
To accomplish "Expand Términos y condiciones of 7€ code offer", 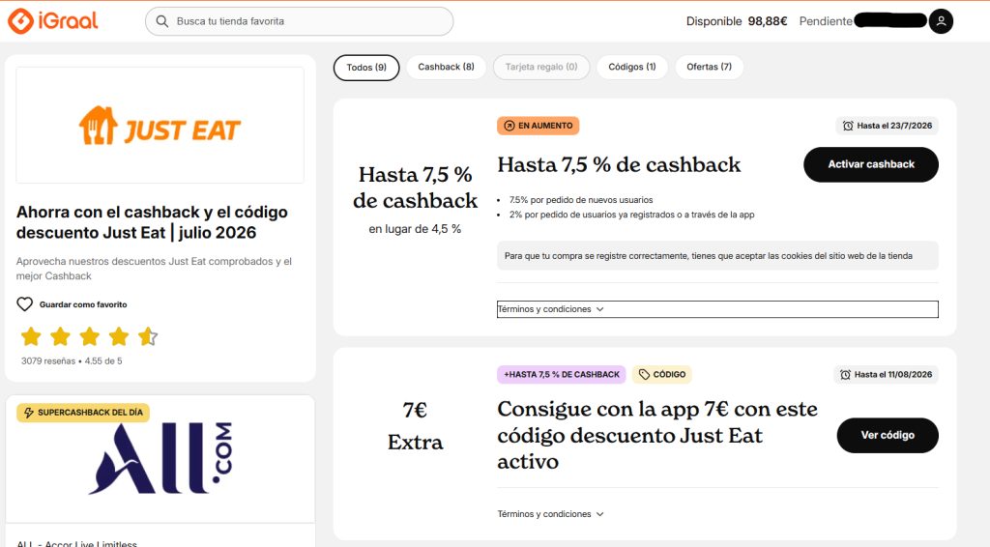I will [x=550, y=514].
